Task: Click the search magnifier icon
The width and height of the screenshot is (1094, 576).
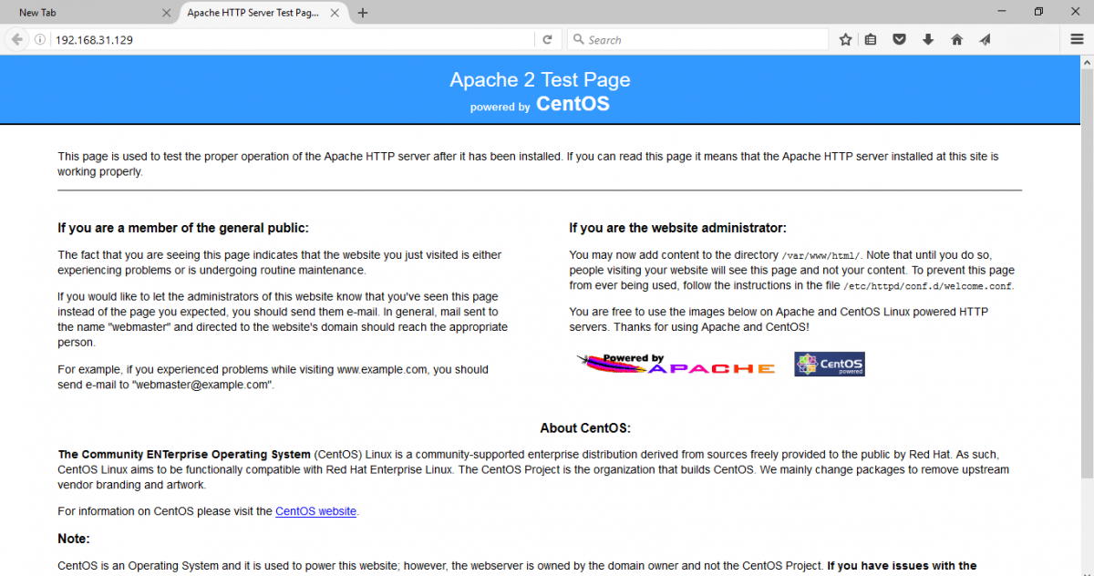Action: pos(578,40)
